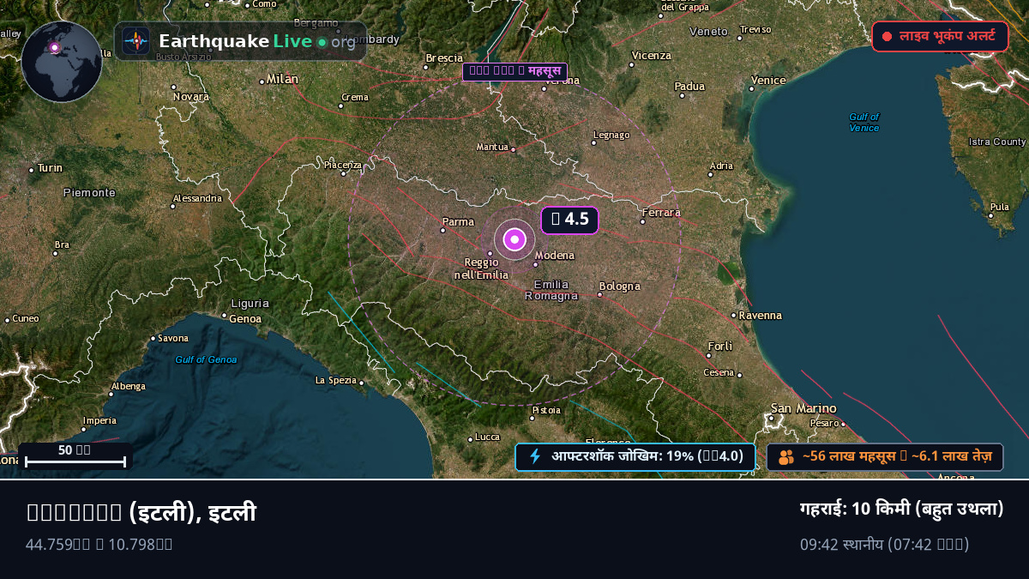Screen dimensions: 1029x579
Task: Open the globe mini-map thumbnail
Action: [62, 62]
